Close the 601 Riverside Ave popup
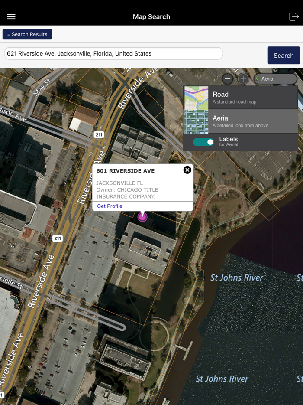Screen dimensions: 303x405 pos(187,170)
